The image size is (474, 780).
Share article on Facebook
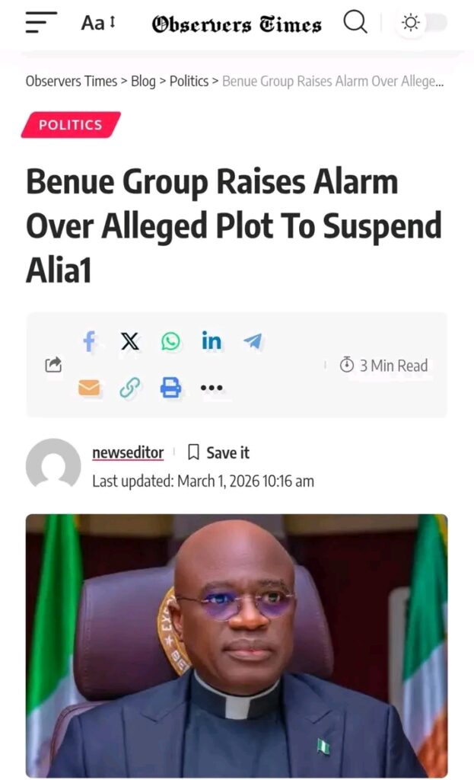pos(89,342)
